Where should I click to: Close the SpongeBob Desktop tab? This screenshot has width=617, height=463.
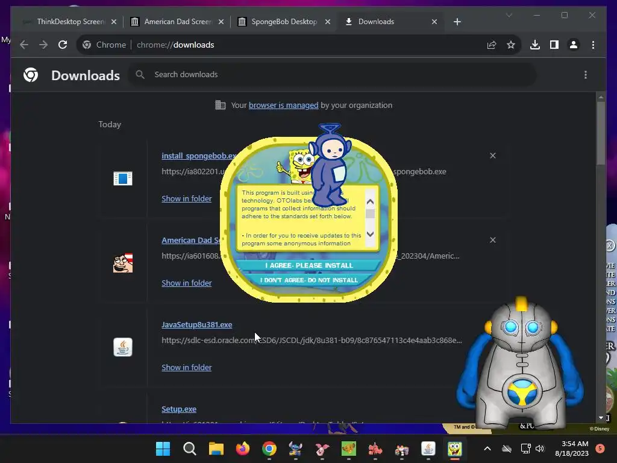327,22
